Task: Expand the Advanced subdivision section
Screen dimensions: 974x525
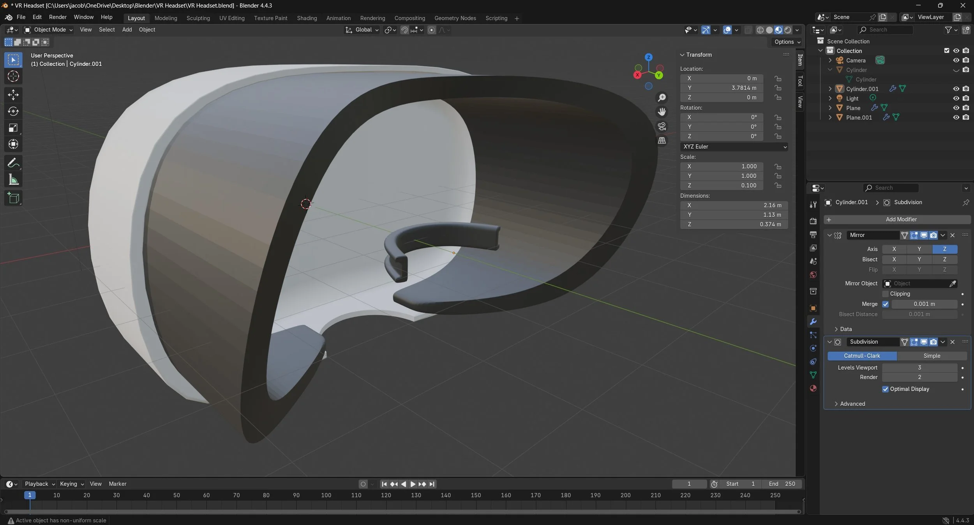Action: coord(852,404)
